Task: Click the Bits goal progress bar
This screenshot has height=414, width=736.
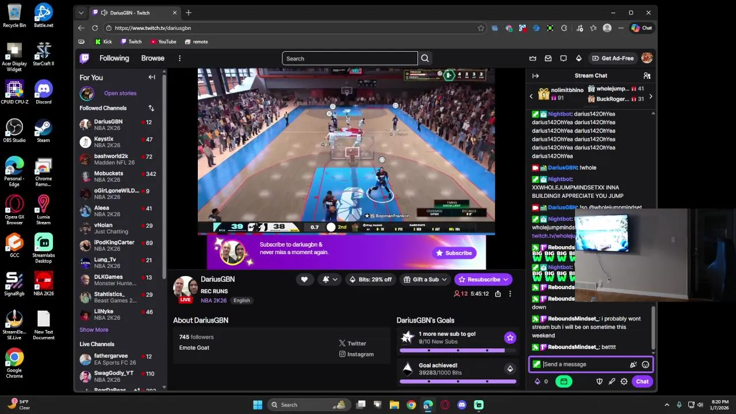Action: 458,381
